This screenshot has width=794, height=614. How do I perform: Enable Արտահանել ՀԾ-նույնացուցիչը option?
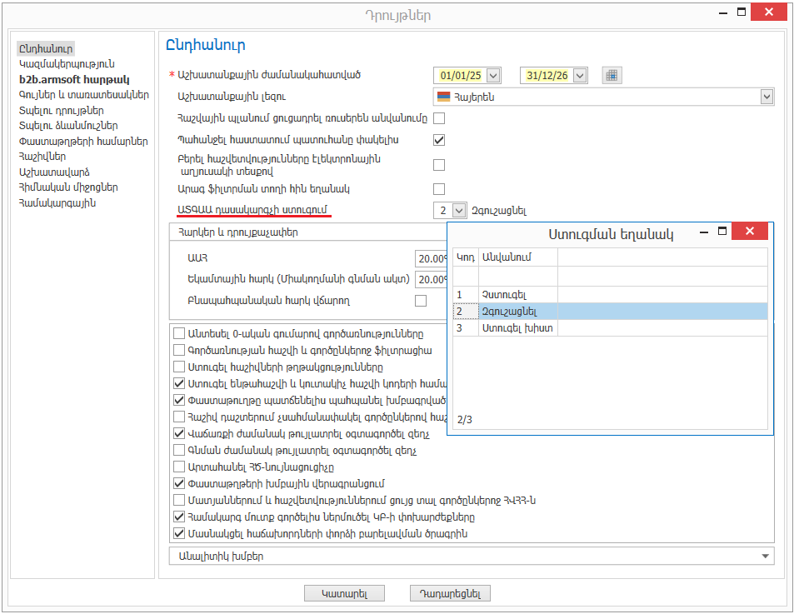(x=179, y=467)
